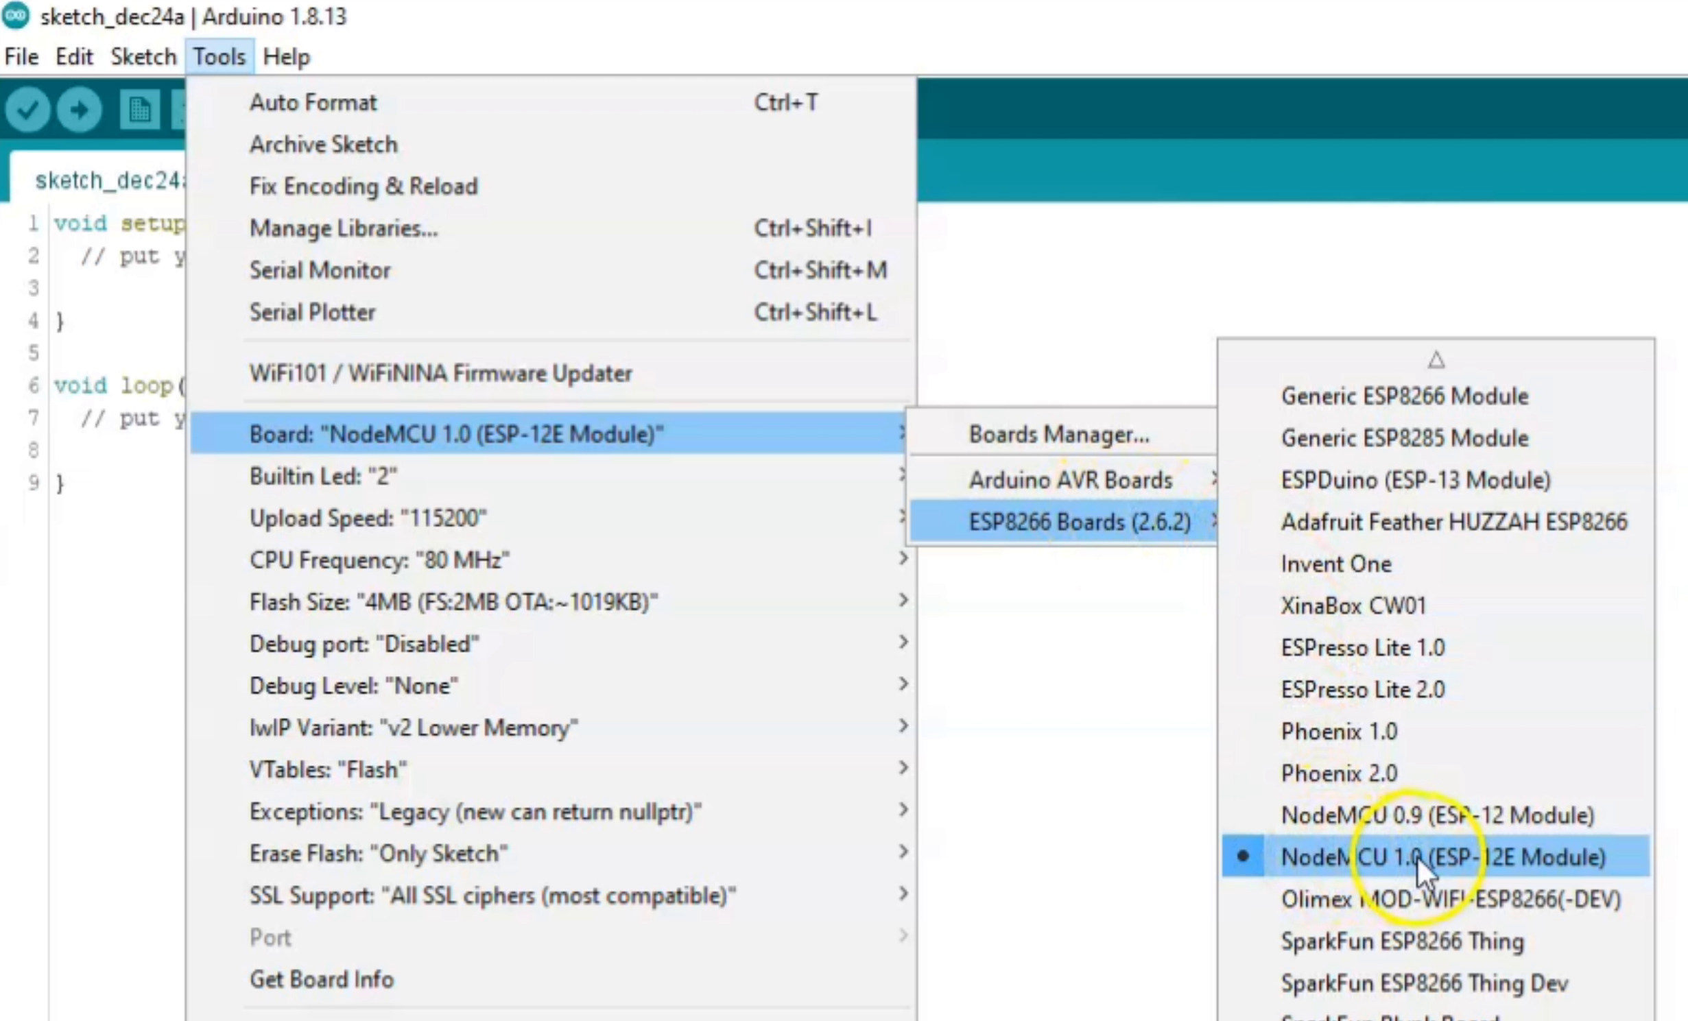Viewport: 1688px width, 1021px height.
Task: Click Get Board Info
Action: (x=321, y=979)
